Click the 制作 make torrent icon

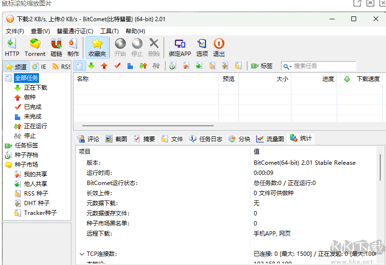click(73, 47)
